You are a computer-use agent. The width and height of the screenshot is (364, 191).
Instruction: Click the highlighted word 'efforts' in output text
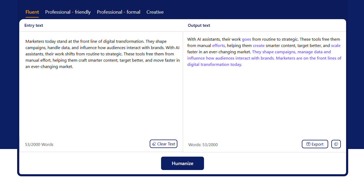tap(218, 45)
